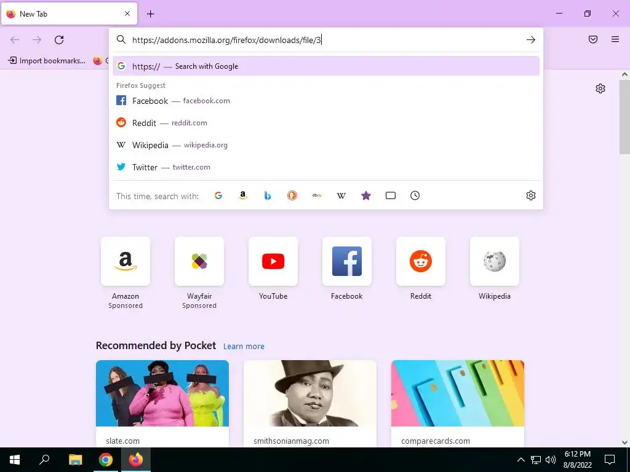This screenshot has width=630, height=472.
Task: Choose the Twitter twitter.com suggestion
Action: (326, 167)
